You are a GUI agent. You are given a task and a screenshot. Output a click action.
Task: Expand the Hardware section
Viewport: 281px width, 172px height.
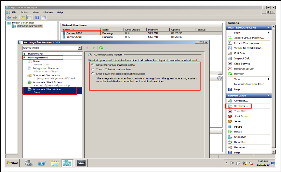click(x=24, y=53)
